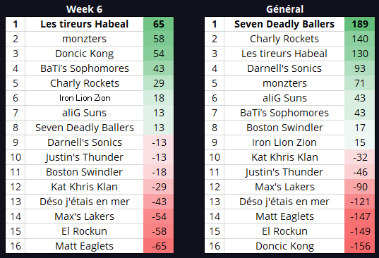Select Doncic Kong in Général table
Screen dimensions: 379x258
tap(284, 246)
